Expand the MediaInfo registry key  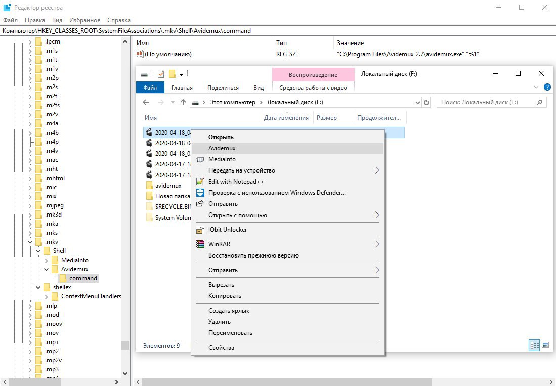(x=47, y=260)
